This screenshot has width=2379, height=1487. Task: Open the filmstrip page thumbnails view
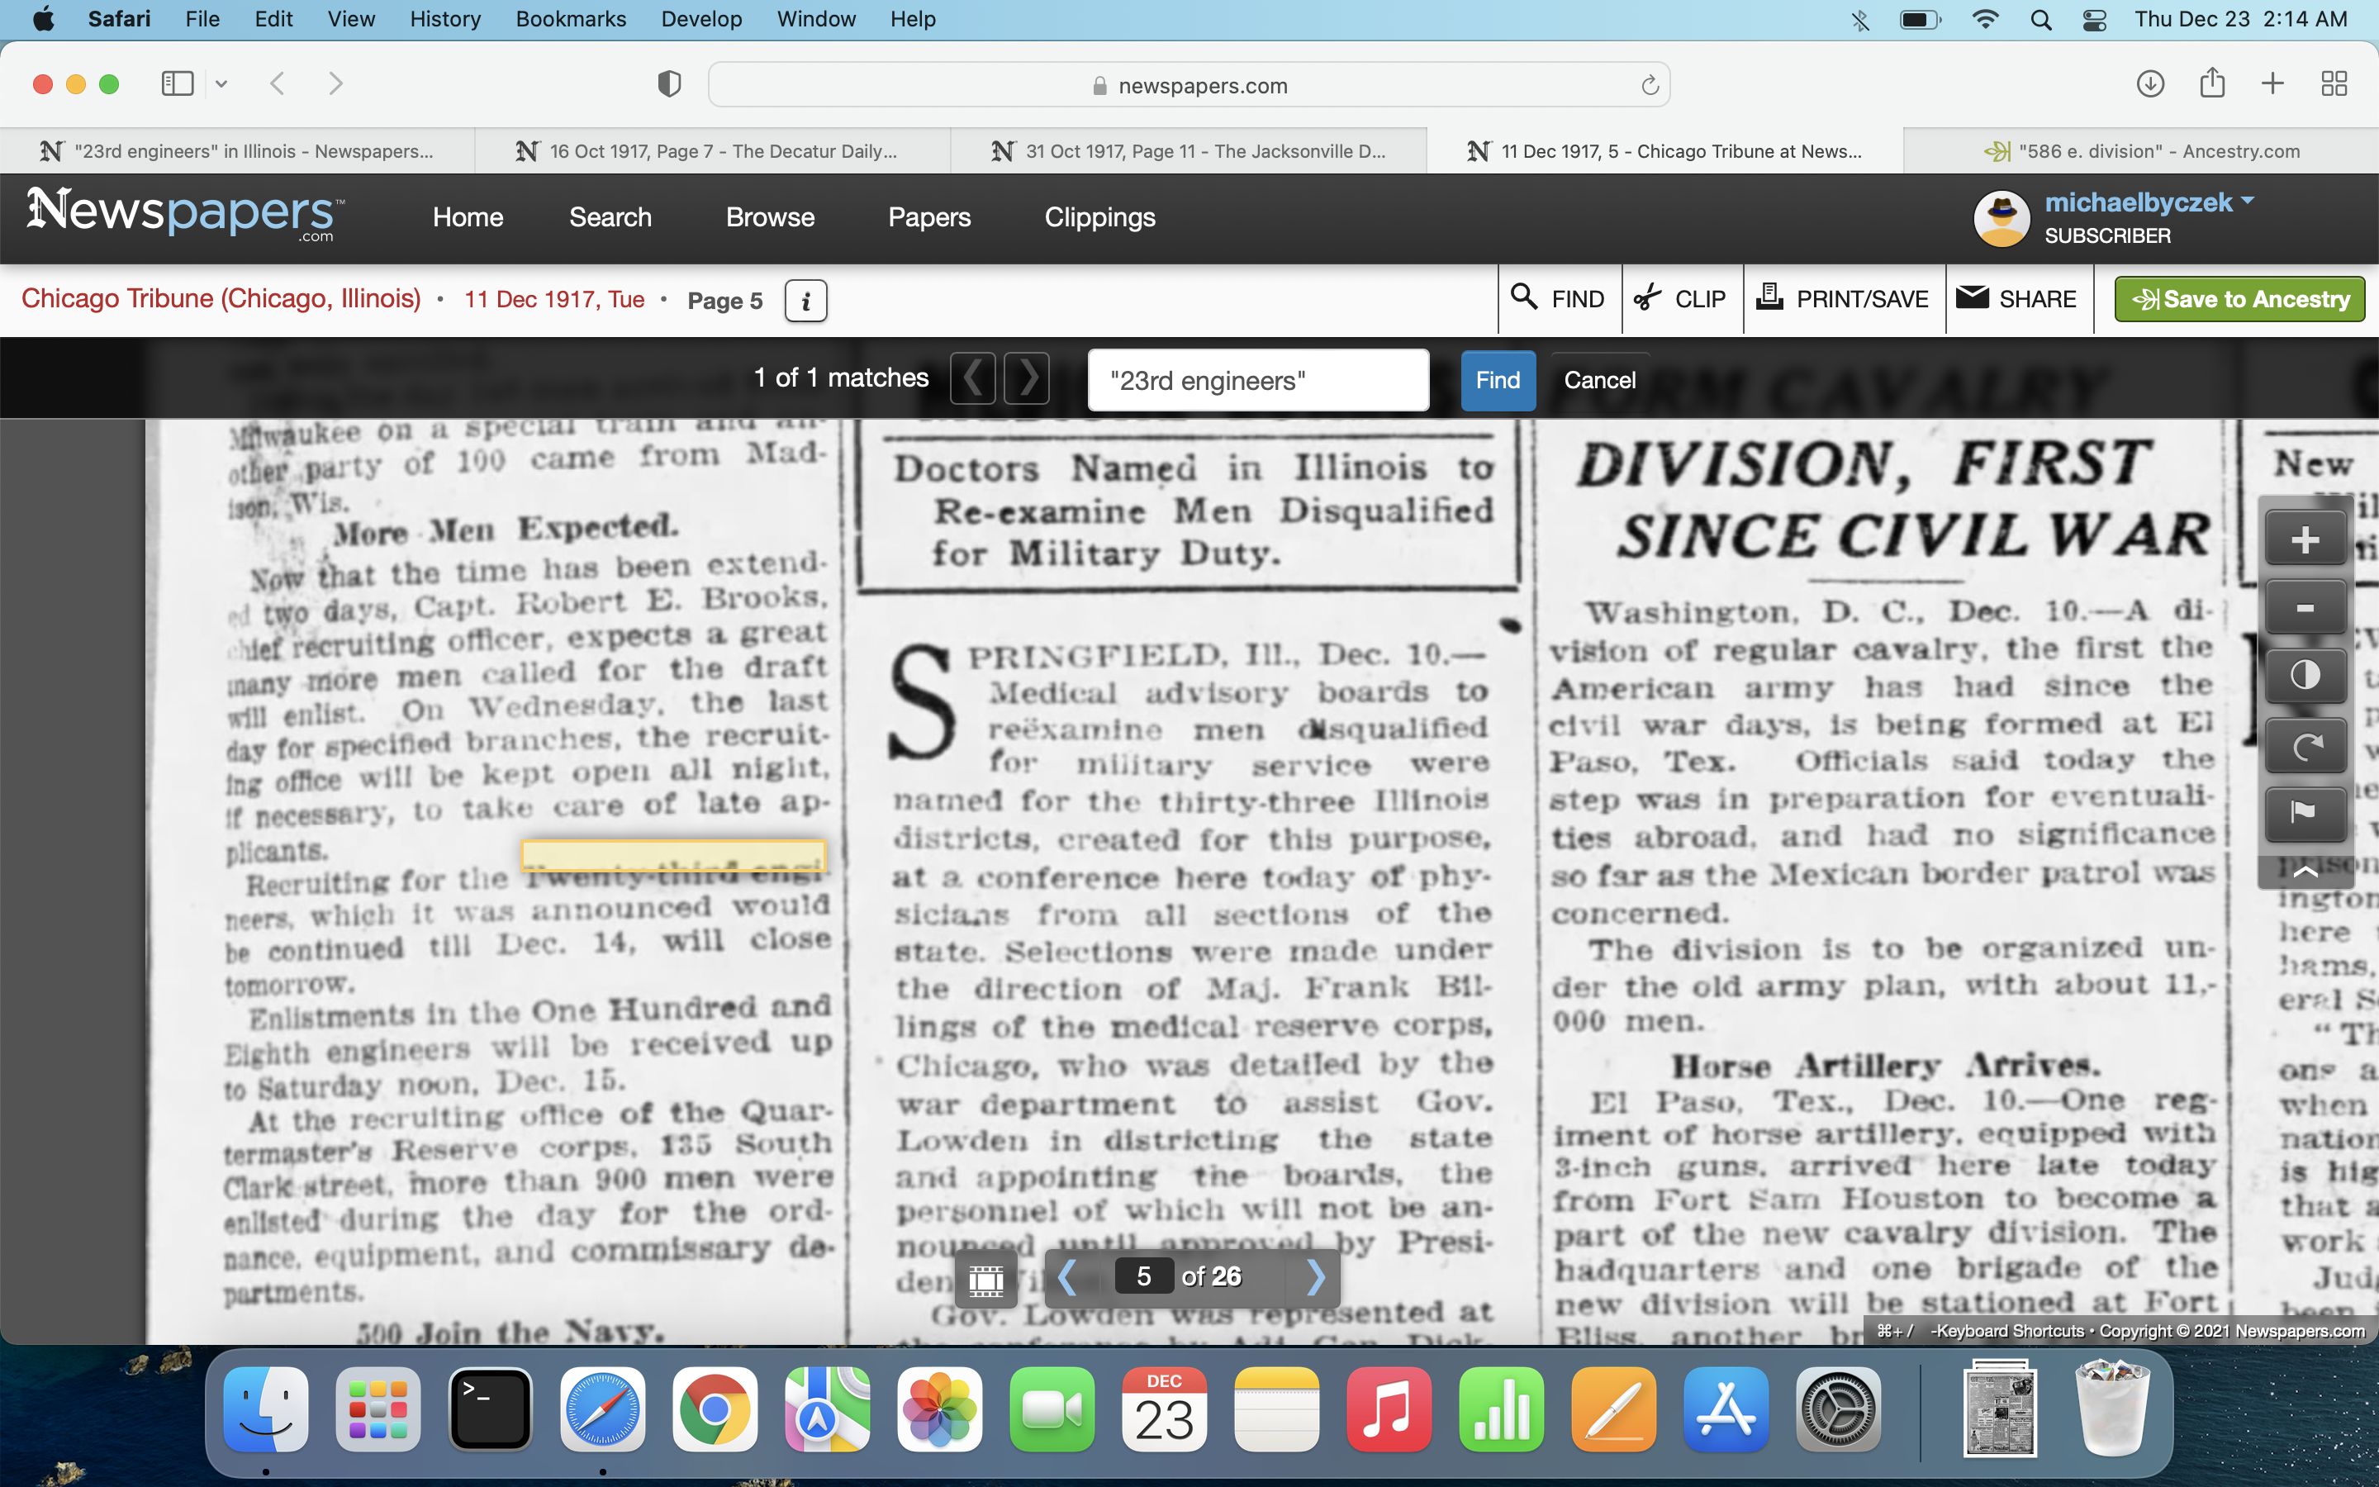click(x=986, y=1277)
